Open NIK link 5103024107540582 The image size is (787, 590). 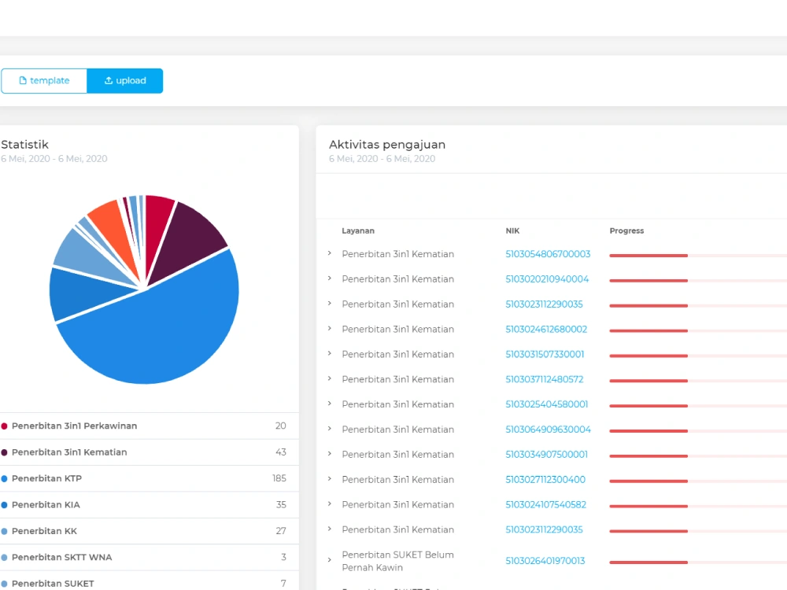(545, 505)
